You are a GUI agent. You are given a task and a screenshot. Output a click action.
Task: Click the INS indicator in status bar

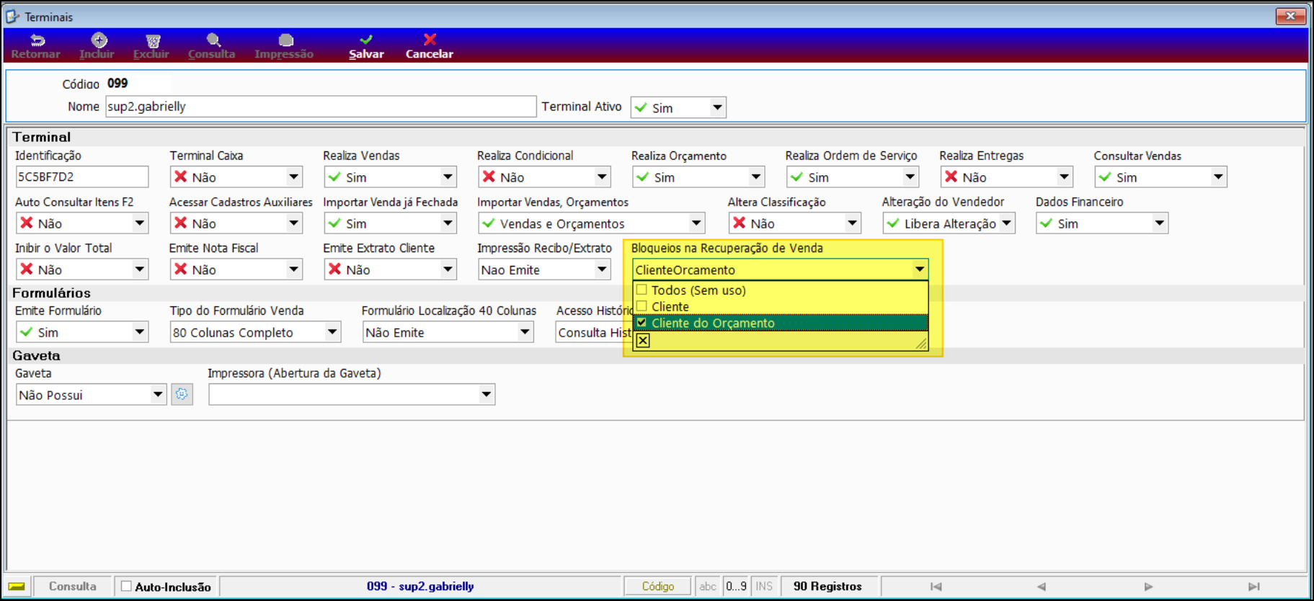coord(764,587)
